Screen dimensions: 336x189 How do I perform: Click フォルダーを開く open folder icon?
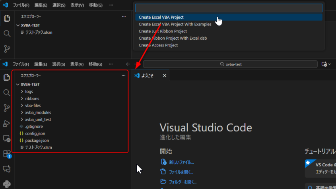click(x=163, y=181)
